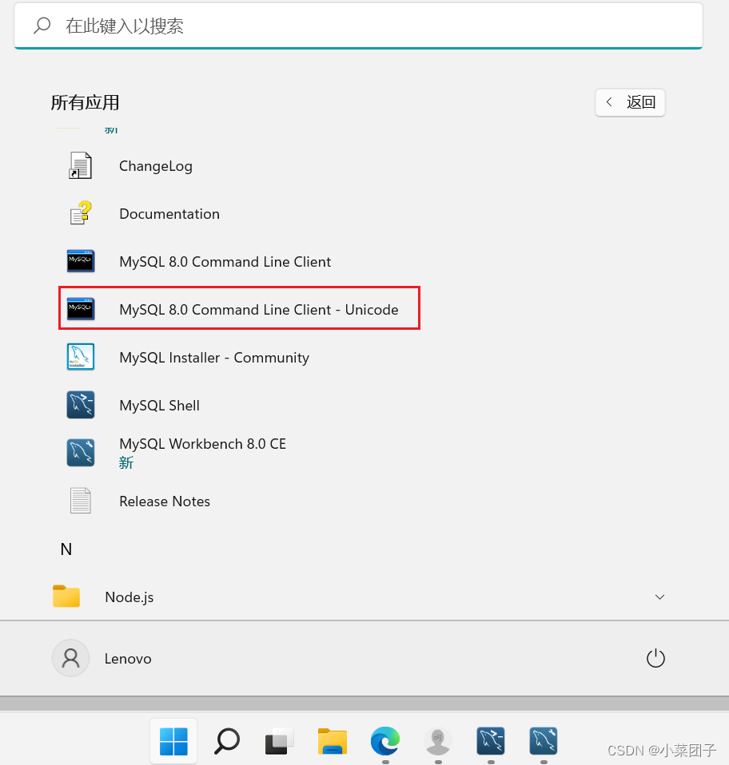
Task: Click the Windows Start button on taskbar
Action: (x=173, y=741)
